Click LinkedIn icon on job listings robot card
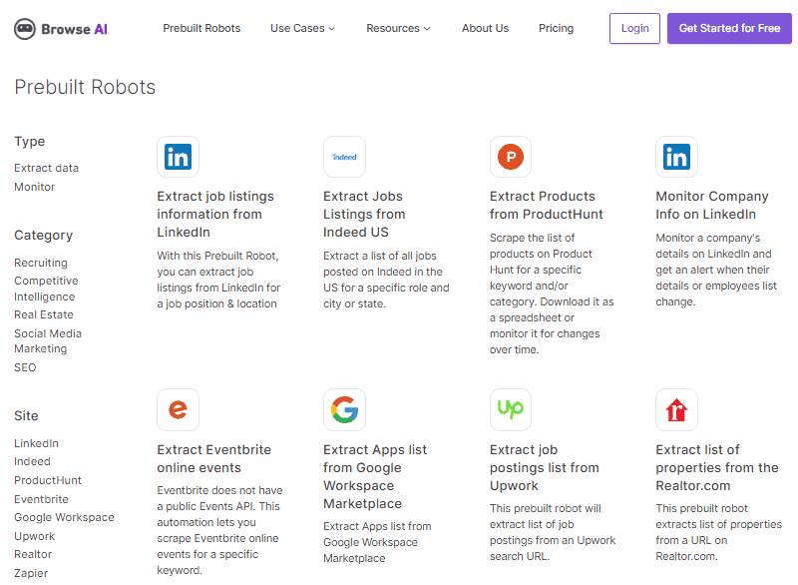The image size is (798, 585). 178,157
